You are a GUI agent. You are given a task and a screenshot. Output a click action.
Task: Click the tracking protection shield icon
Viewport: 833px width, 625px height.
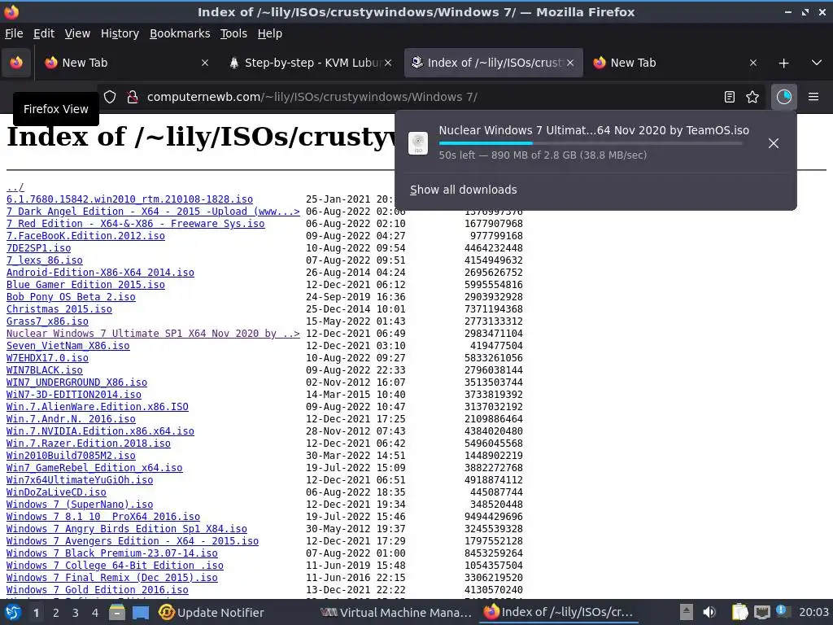110,97
